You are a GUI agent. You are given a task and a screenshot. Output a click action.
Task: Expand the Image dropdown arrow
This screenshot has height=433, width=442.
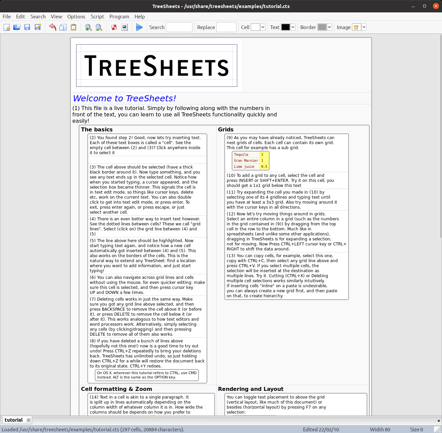click(x=364, y=27)
